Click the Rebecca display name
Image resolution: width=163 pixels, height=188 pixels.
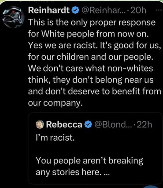(64, 125)
